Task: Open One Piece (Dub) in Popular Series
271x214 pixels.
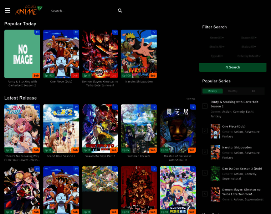Action: click(x=234, y=127)
